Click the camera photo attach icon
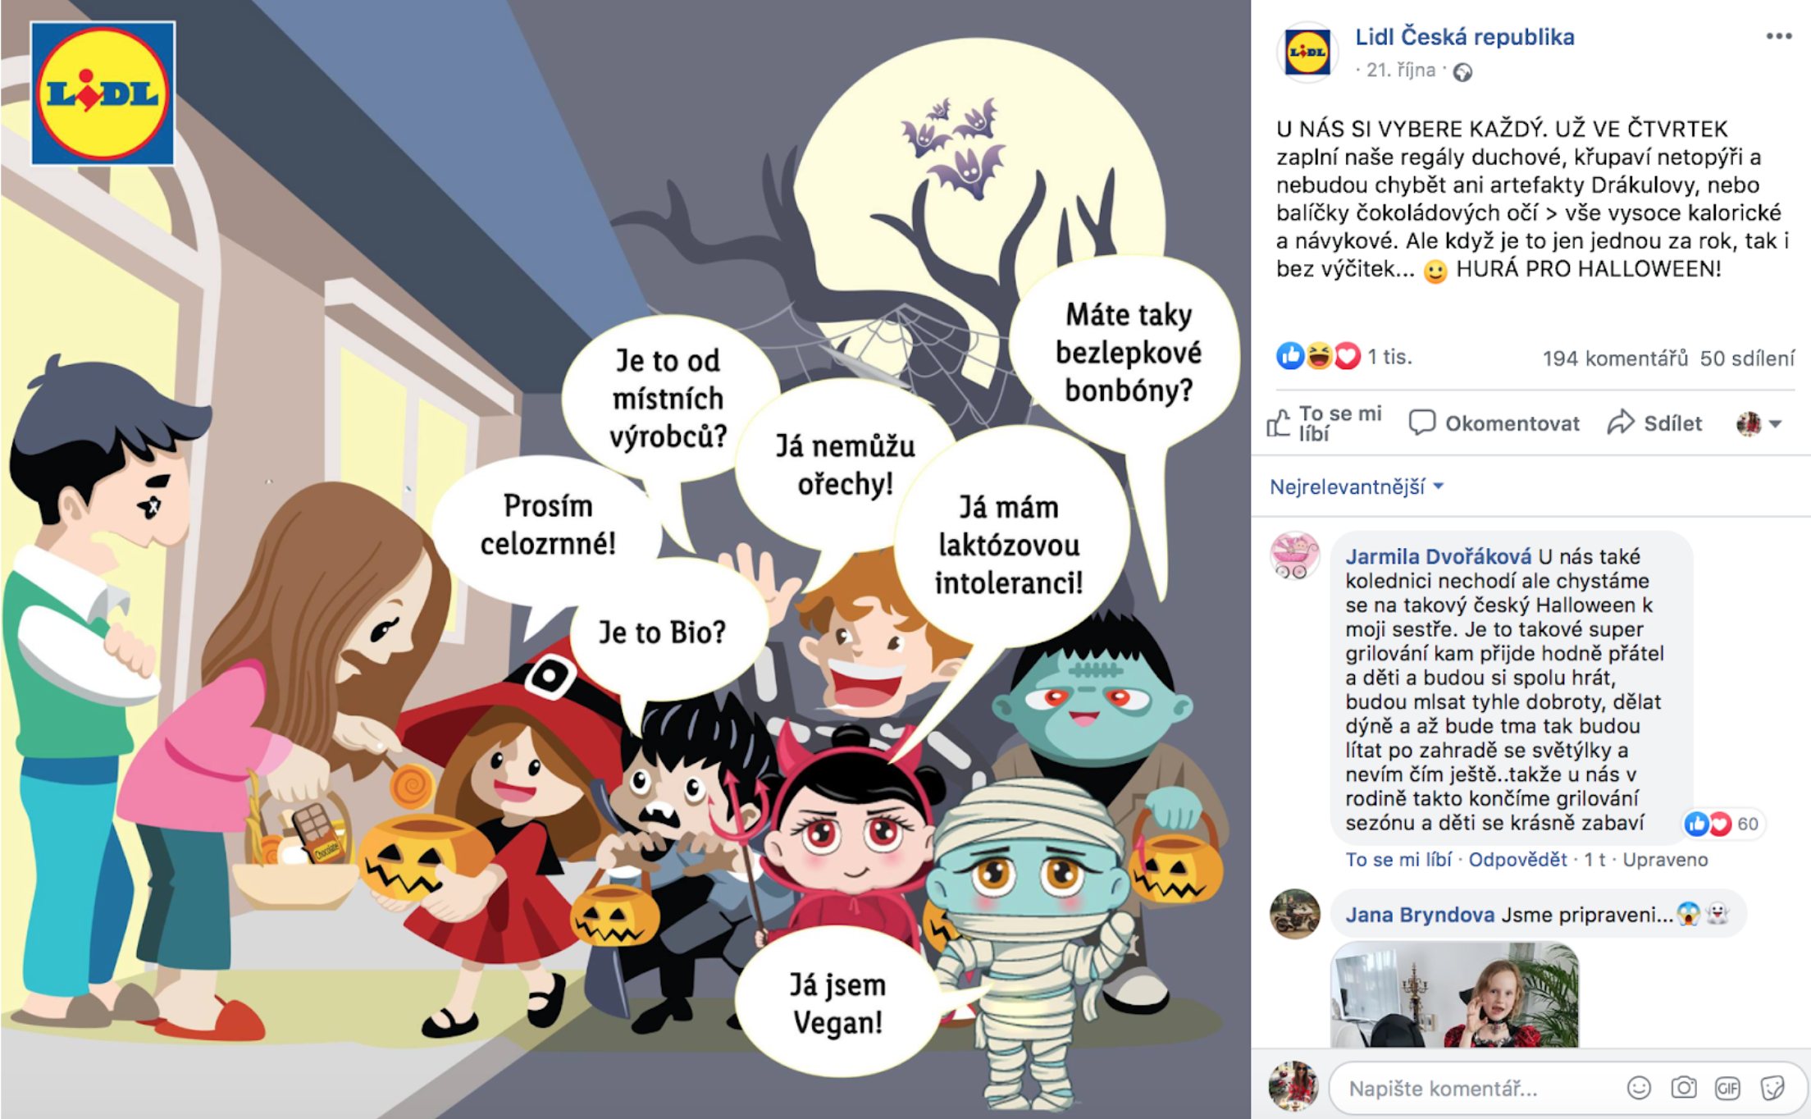The image size is (1811, 1119). pos(1684,1088)
